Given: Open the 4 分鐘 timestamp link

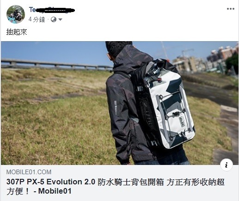Looking at the screenshot, I should coord(37,19).
